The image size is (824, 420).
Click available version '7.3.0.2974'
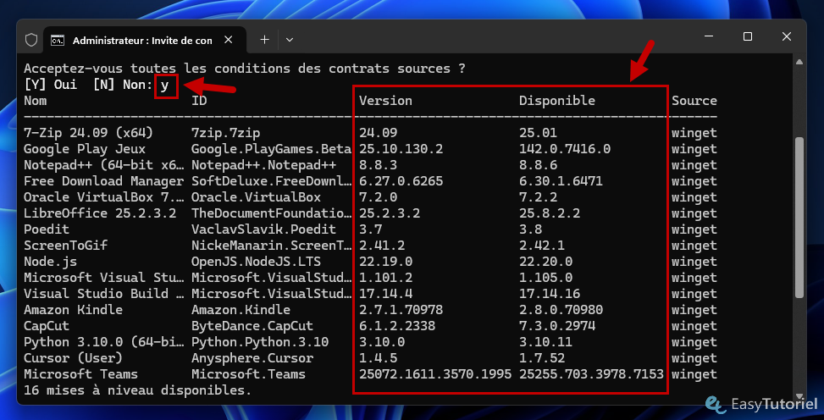click(557, 326)
